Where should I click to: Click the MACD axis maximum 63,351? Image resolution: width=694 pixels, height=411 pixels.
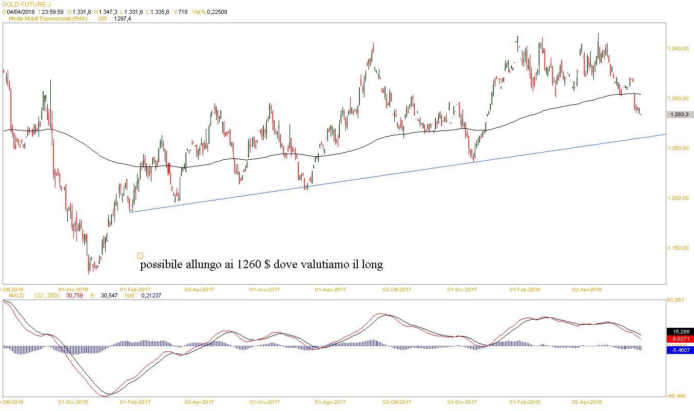(x=677, y=300)
